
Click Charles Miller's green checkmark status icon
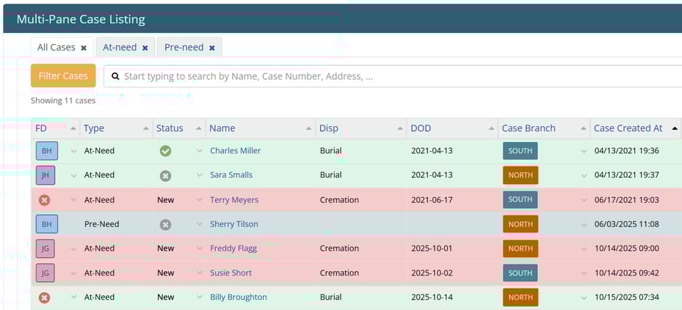pos(165,151)
